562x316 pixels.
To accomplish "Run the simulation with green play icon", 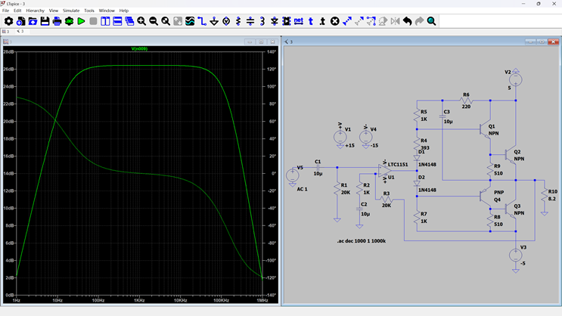I will (x=81, y=21).
